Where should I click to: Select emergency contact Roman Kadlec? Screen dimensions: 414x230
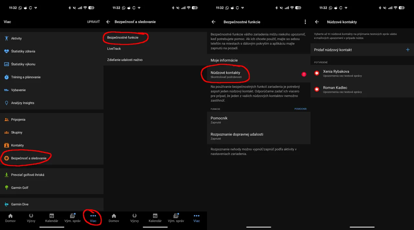pos(335,89)
